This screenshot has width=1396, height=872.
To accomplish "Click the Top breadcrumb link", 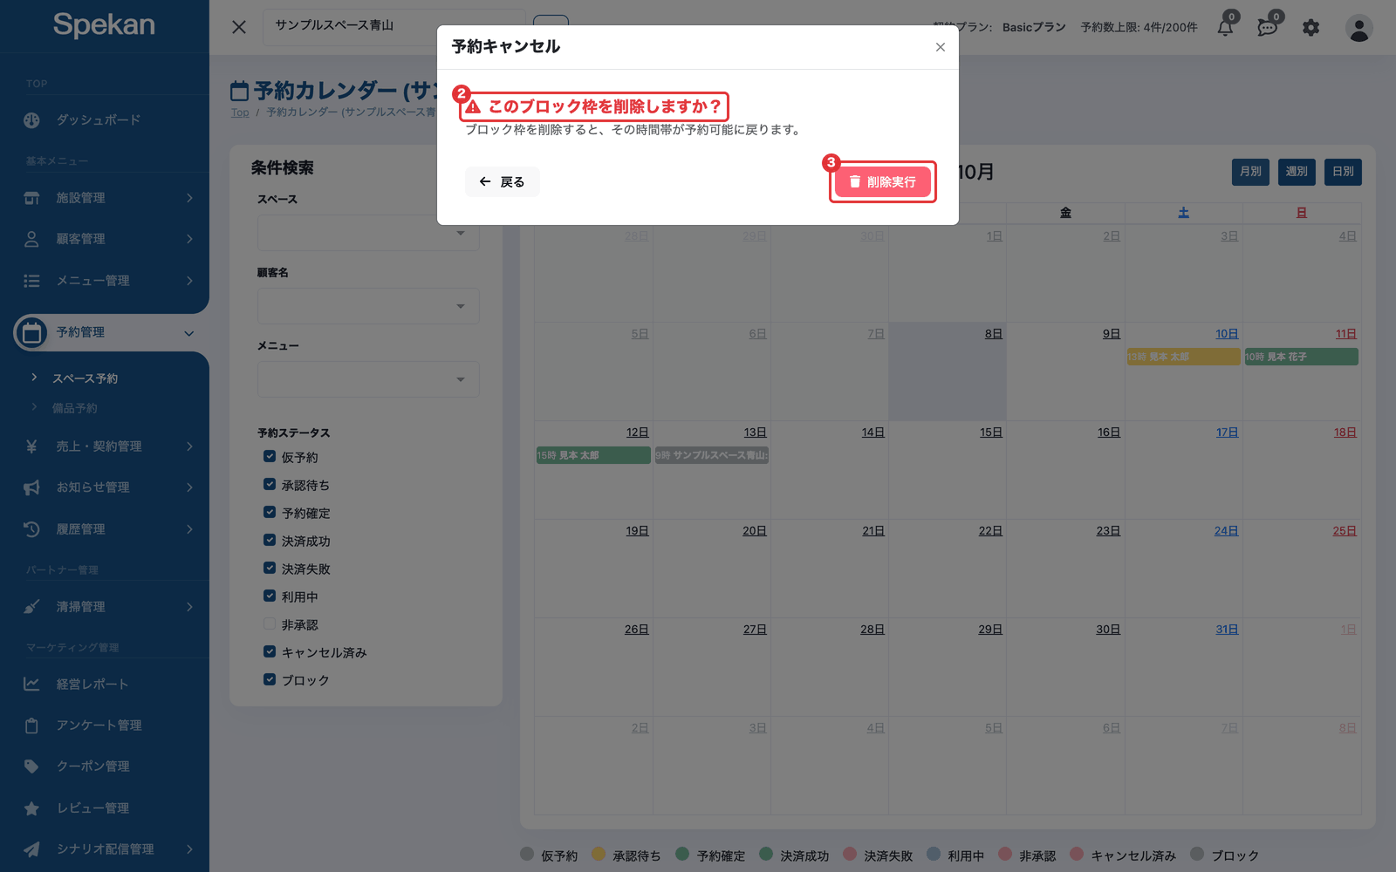I will tap(240, 112).
